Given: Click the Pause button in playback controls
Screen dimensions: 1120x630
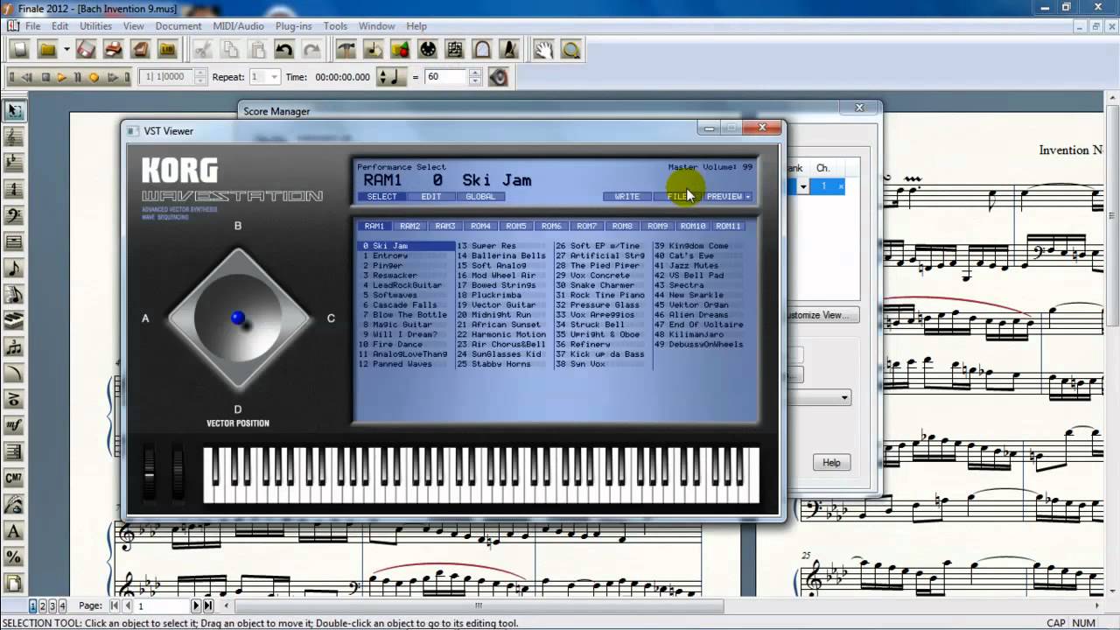Looking at the screenshot, I should pyautogui.click(x=77, y=78).
